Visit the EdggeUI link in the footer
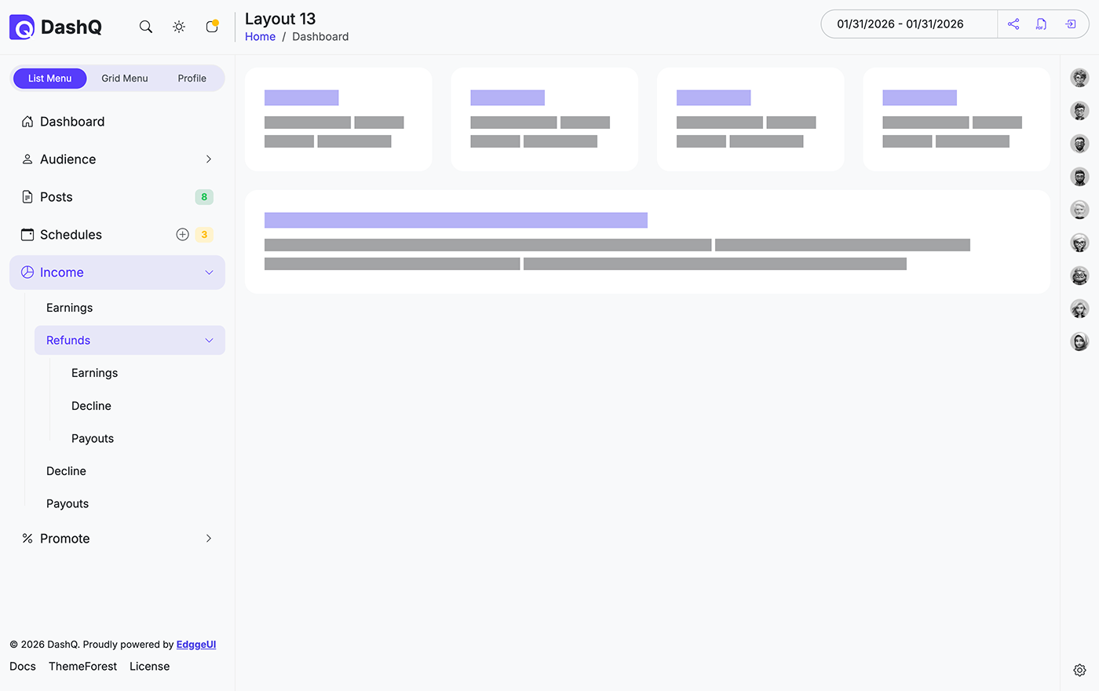 click(195, 644)
